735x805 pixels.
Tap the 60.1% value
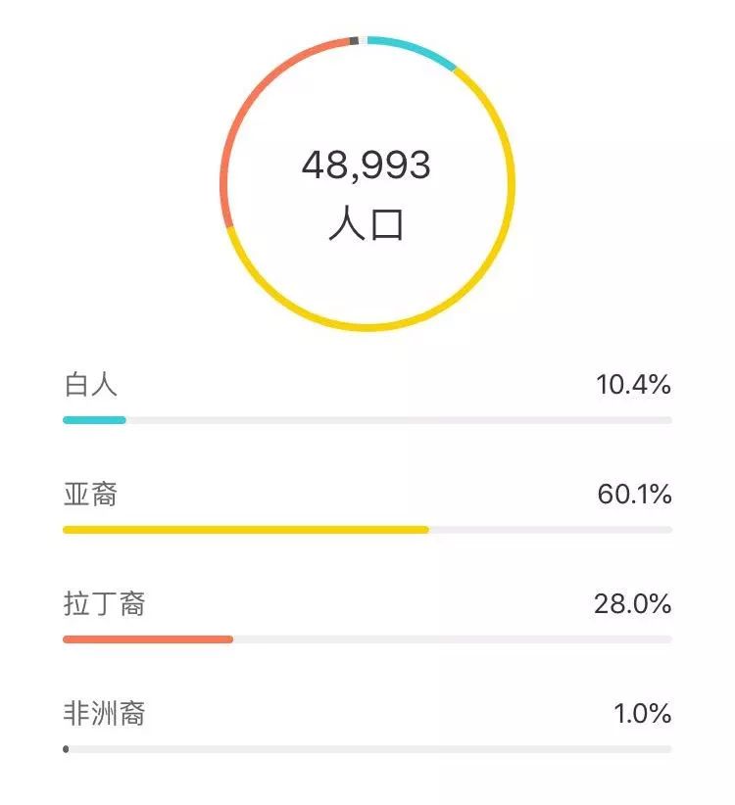pos(634,494)
